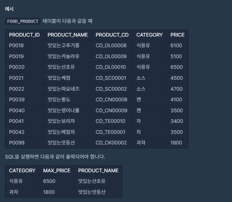Click the PRODUCT_NAME header in first table
This screenshot has width=232, height=202.
click(x=68, y=35)
